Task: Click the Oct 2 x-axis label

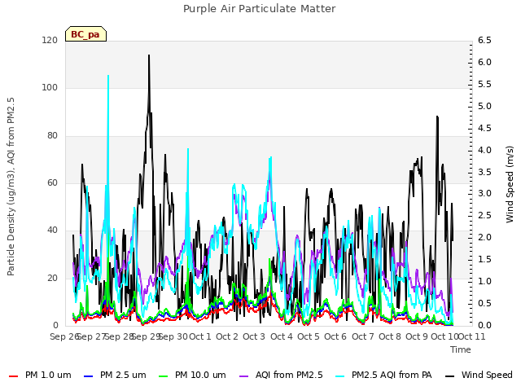Action: tap(227, 336)
